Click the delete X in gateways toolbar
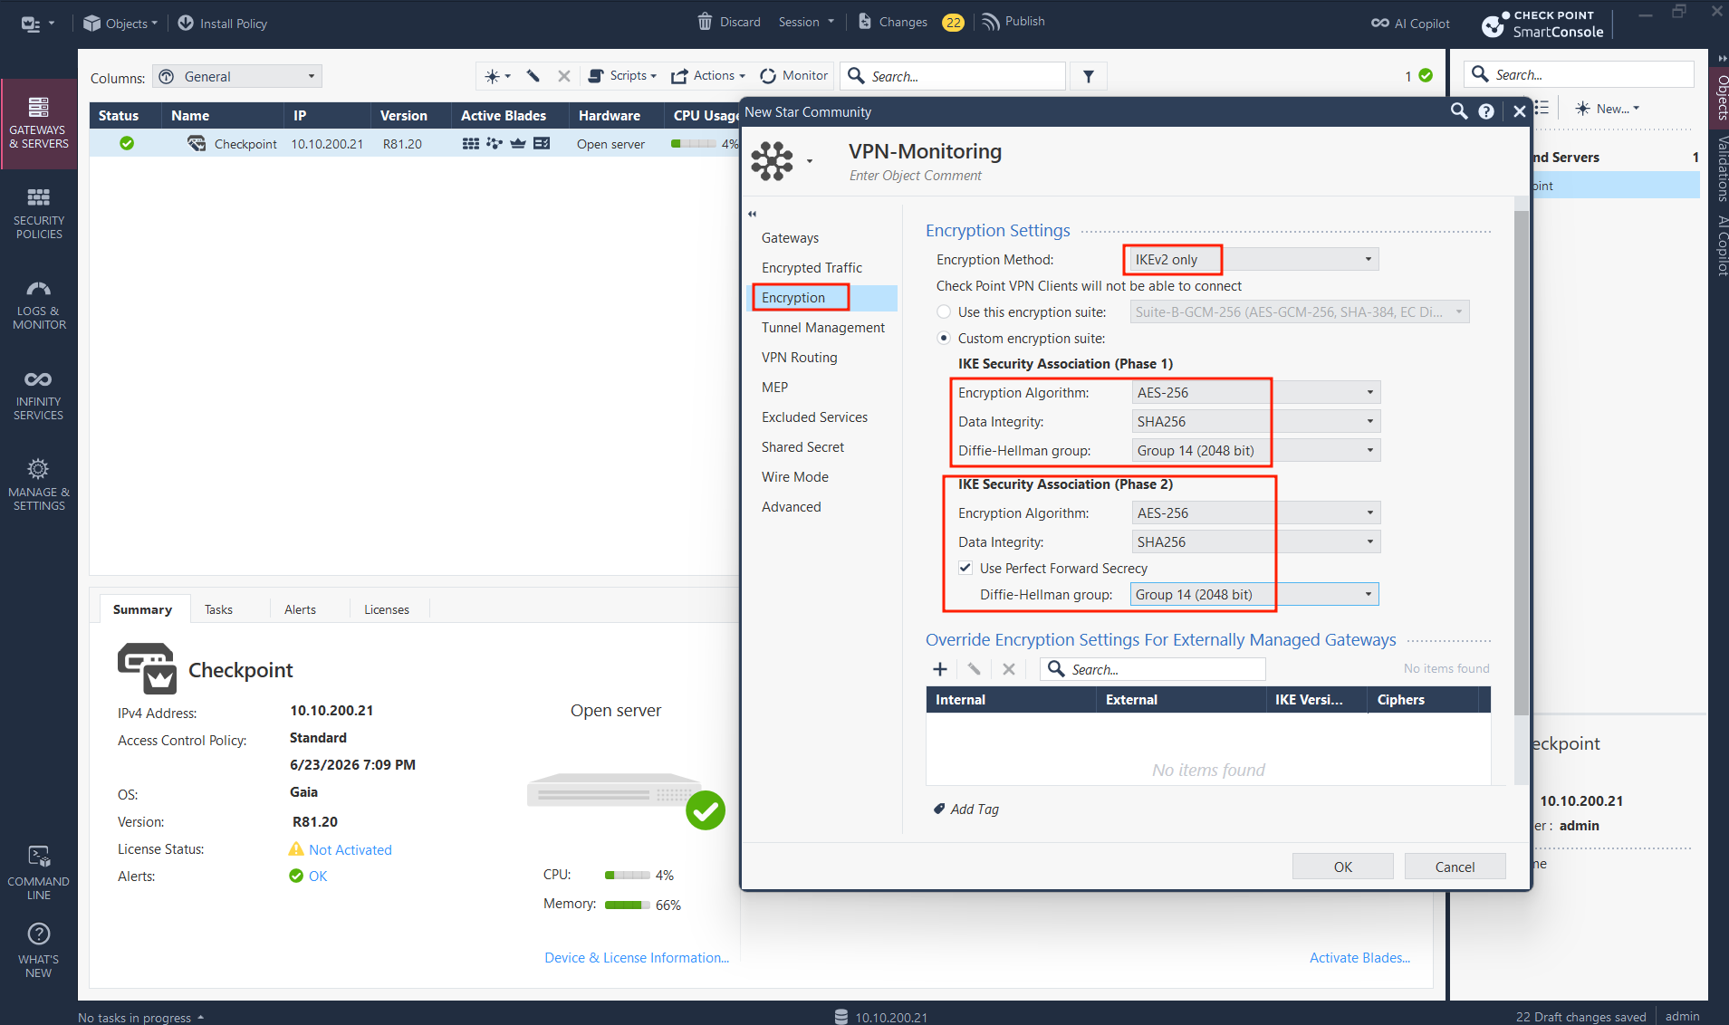Screen dimensions: 1729x1025 (x=563, y=76)
